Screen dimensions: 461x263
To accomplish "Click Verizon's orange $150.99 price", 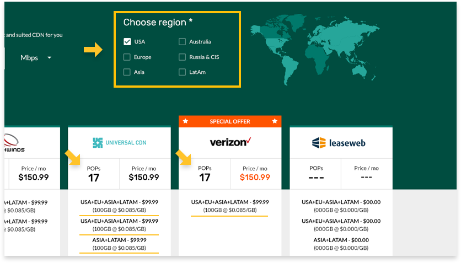I will click(x=255, y=177).
